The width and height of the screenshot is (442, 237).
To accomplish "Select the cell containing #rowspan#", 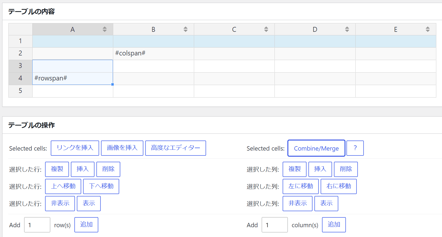I will click(x=72, y=79).
